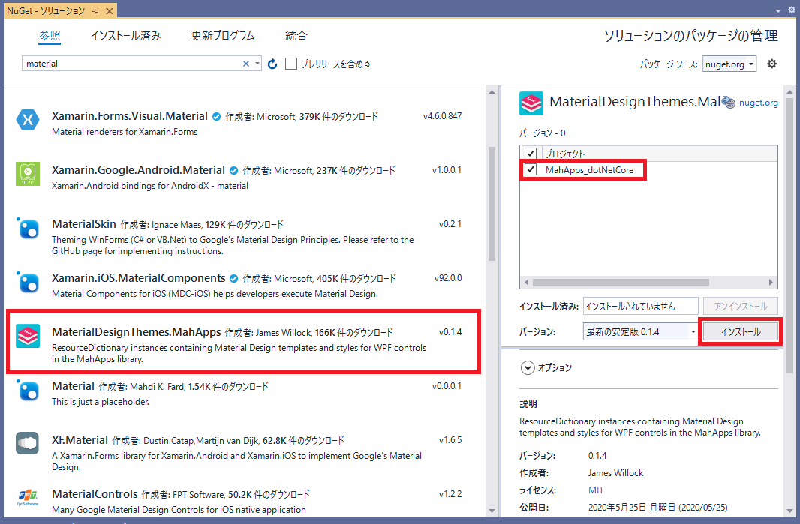Click the project list scroll right arrow
The image size is (800, 524).
[x=771, y=282]
